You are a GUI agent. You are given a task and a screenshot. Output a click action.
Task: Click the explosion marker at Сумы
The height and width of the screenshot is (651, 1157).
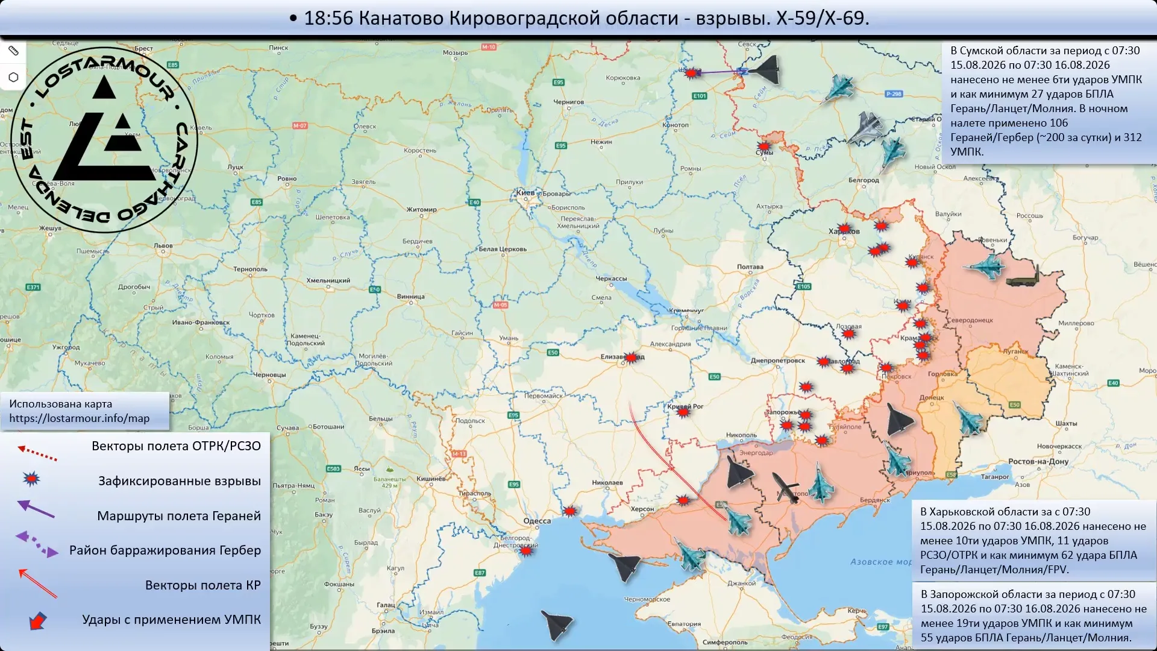click(x=764, y=146)
